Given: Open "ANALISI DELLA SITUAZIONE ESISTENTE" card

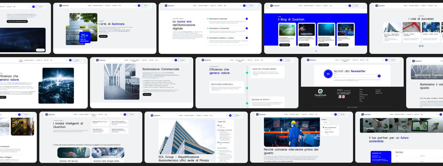Looking at the screenshot, I should (268, 72).
